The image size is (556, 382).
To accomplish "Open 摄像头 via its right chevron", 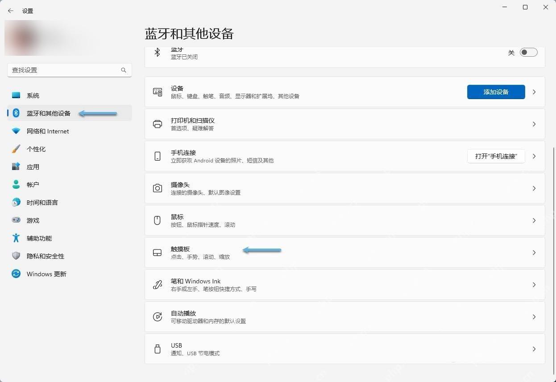I will pos(534,188).
